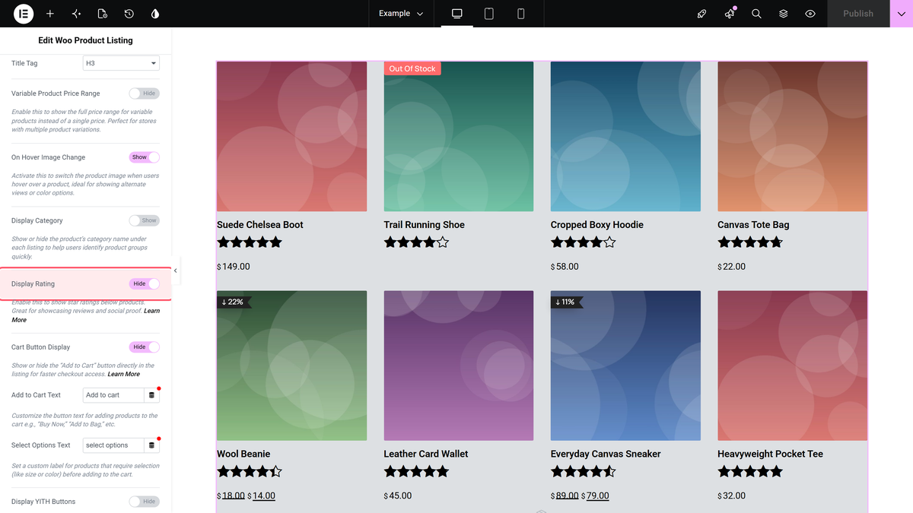
Task: Open the Example page selector dropdown
Action: click(x=401, y=14)
